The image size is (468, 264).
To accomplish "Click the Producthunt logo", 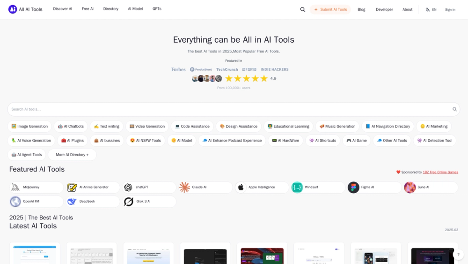I will (201, 69).
